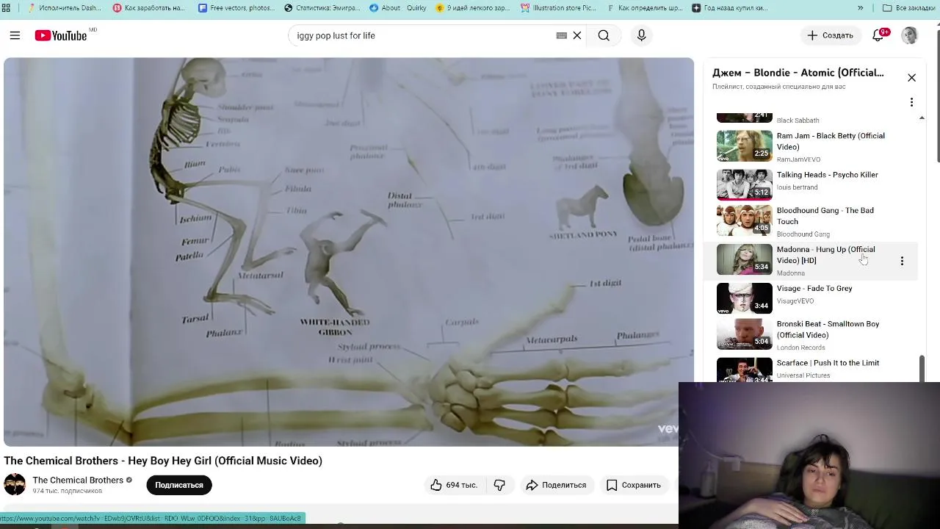Select Ram Jam - Black Betty title
940x529 pixels.
831,141
